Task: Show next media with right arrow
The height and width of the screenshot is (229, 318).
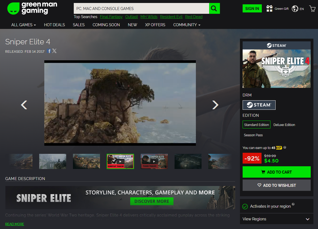Action: pos(215,105)
